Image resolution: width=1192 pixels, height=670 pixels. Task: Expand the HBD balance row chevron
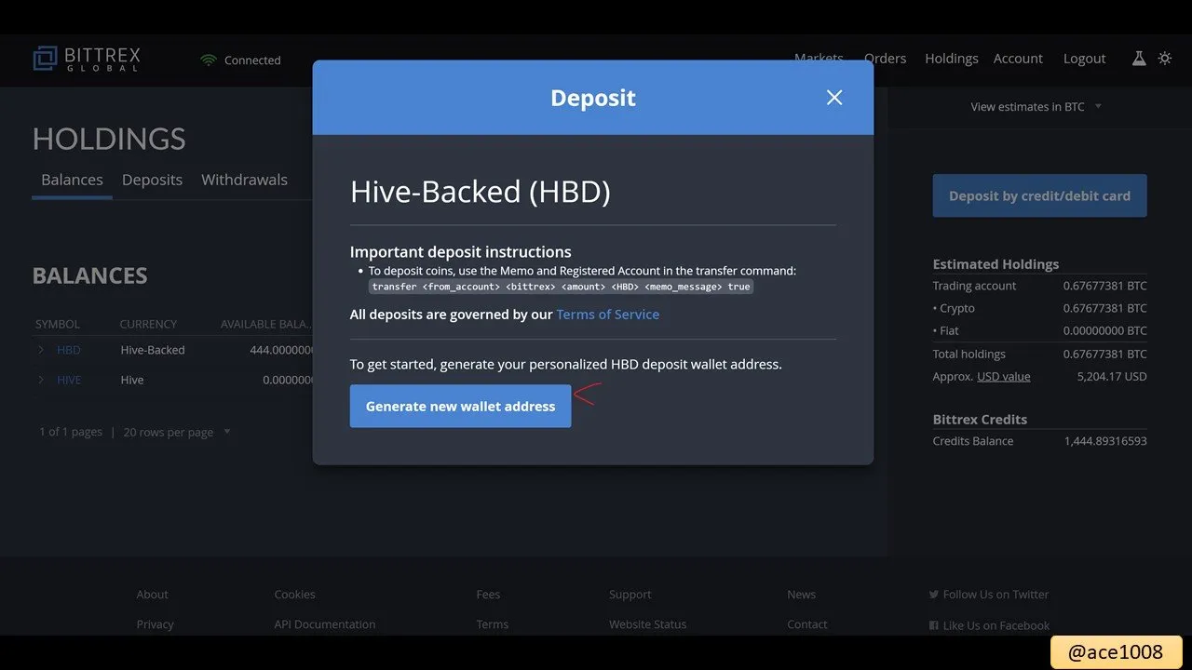pyautogui.click(x=41, y=350)
